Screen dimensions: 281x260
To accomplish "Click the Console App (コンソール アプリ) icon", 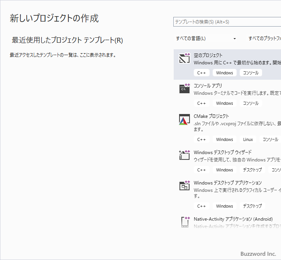I will coord(185,88).
